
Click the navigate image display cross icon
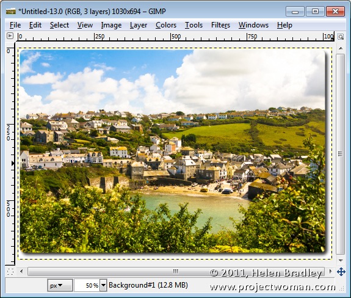(x=341, y=272)
